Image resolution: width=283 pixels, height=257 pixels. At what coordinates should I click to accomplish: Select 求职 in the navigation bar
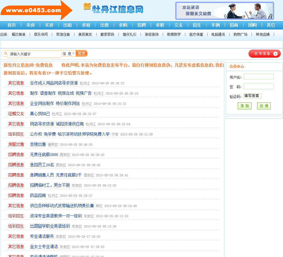pyautogui.click(x=160, y=25)
